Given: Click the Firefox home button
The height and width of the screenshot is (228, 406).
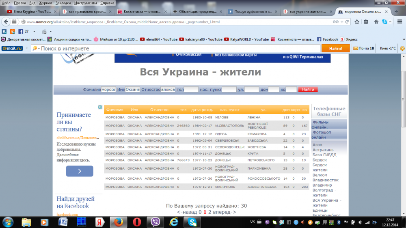Looking at the screenshot, I should (376, 22).
